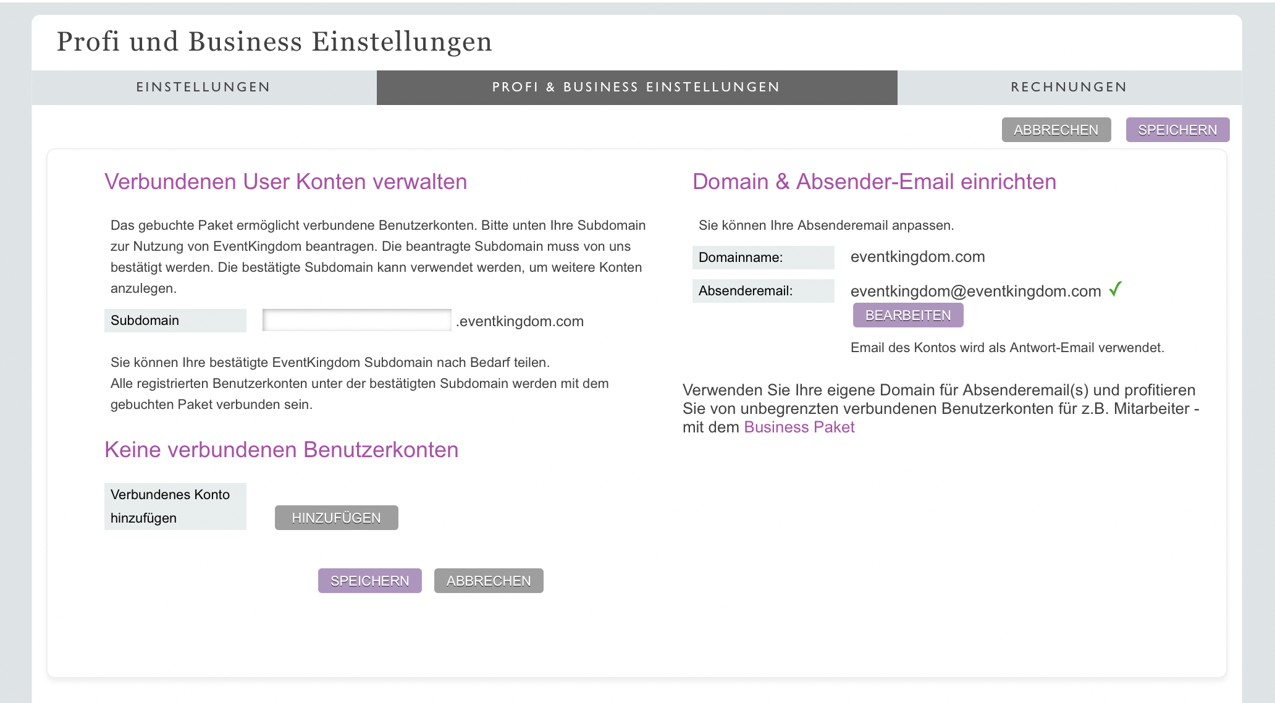Click the bottom Speichern button

(x=370, y=581)
